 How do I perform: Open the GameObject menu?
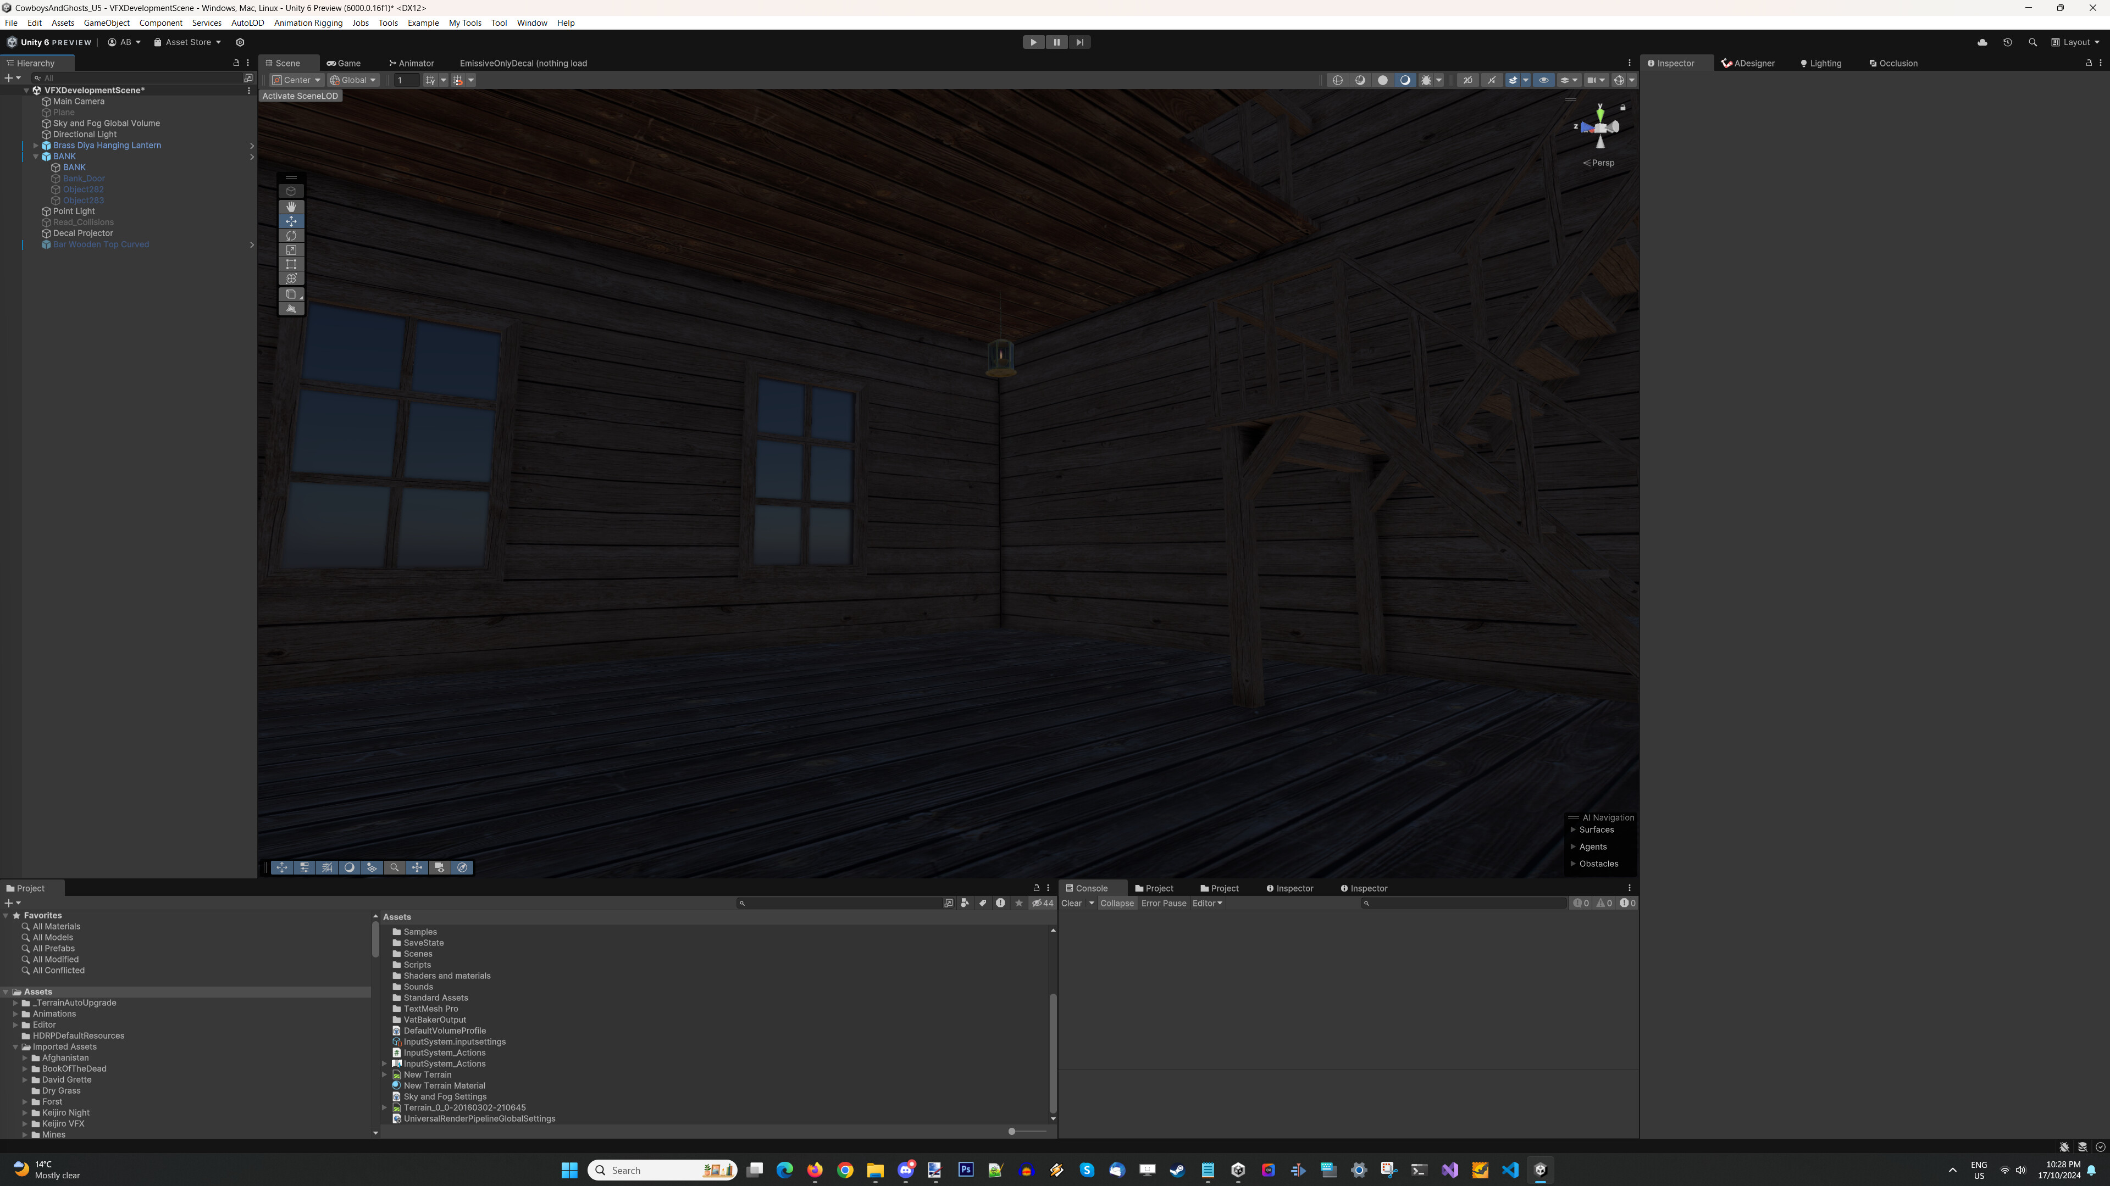coord(107,22)
